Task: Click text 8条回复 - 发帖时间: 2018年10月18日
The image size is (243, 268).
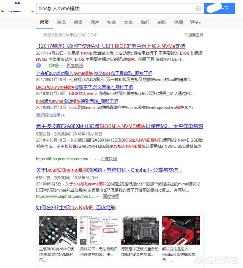Action: (x=69, y=134)
